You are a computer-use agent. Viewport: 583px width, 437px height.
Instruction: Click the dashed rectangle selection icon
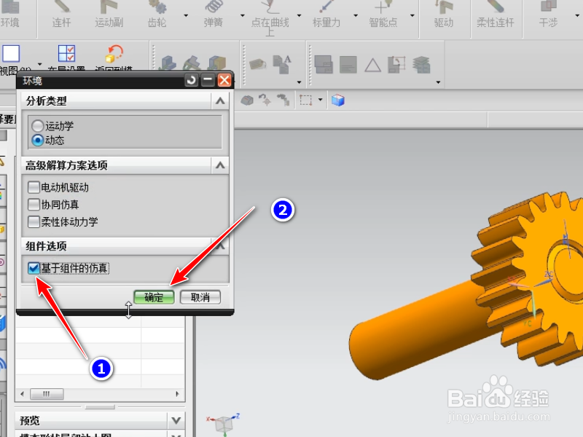pyautogui.click(x=305, y=101)
